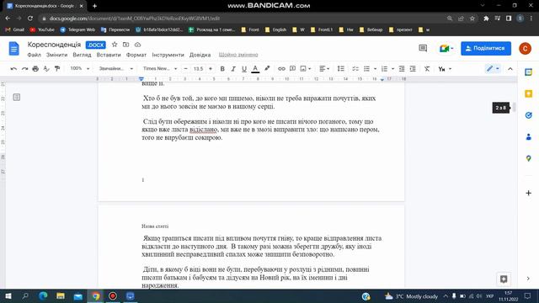Click the font size field 13.5
This screenshot has width=539, height=303.
(x=198, y=69)
